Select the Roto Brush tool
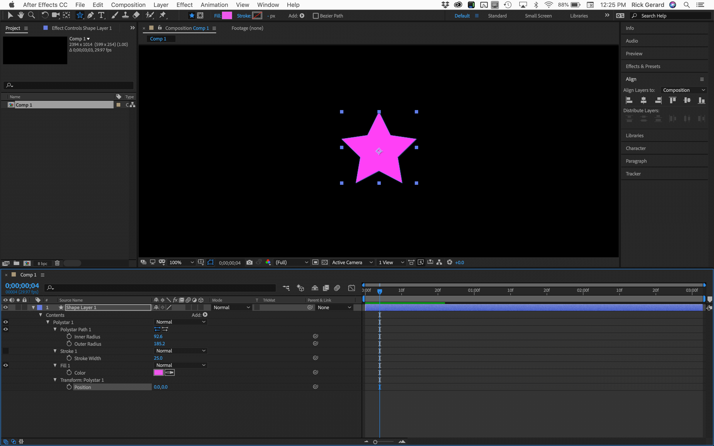 [x=150, y=15]
